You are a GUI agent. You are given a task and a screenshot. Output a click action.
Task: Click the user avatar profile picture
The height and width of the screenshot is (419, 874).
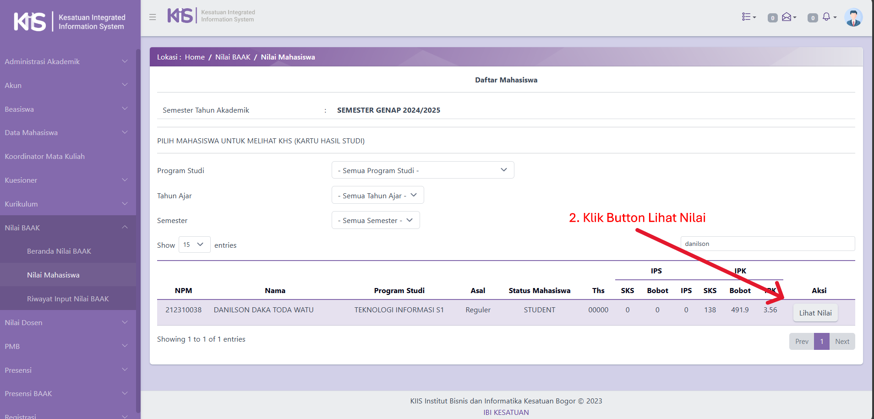click(853, 18)
